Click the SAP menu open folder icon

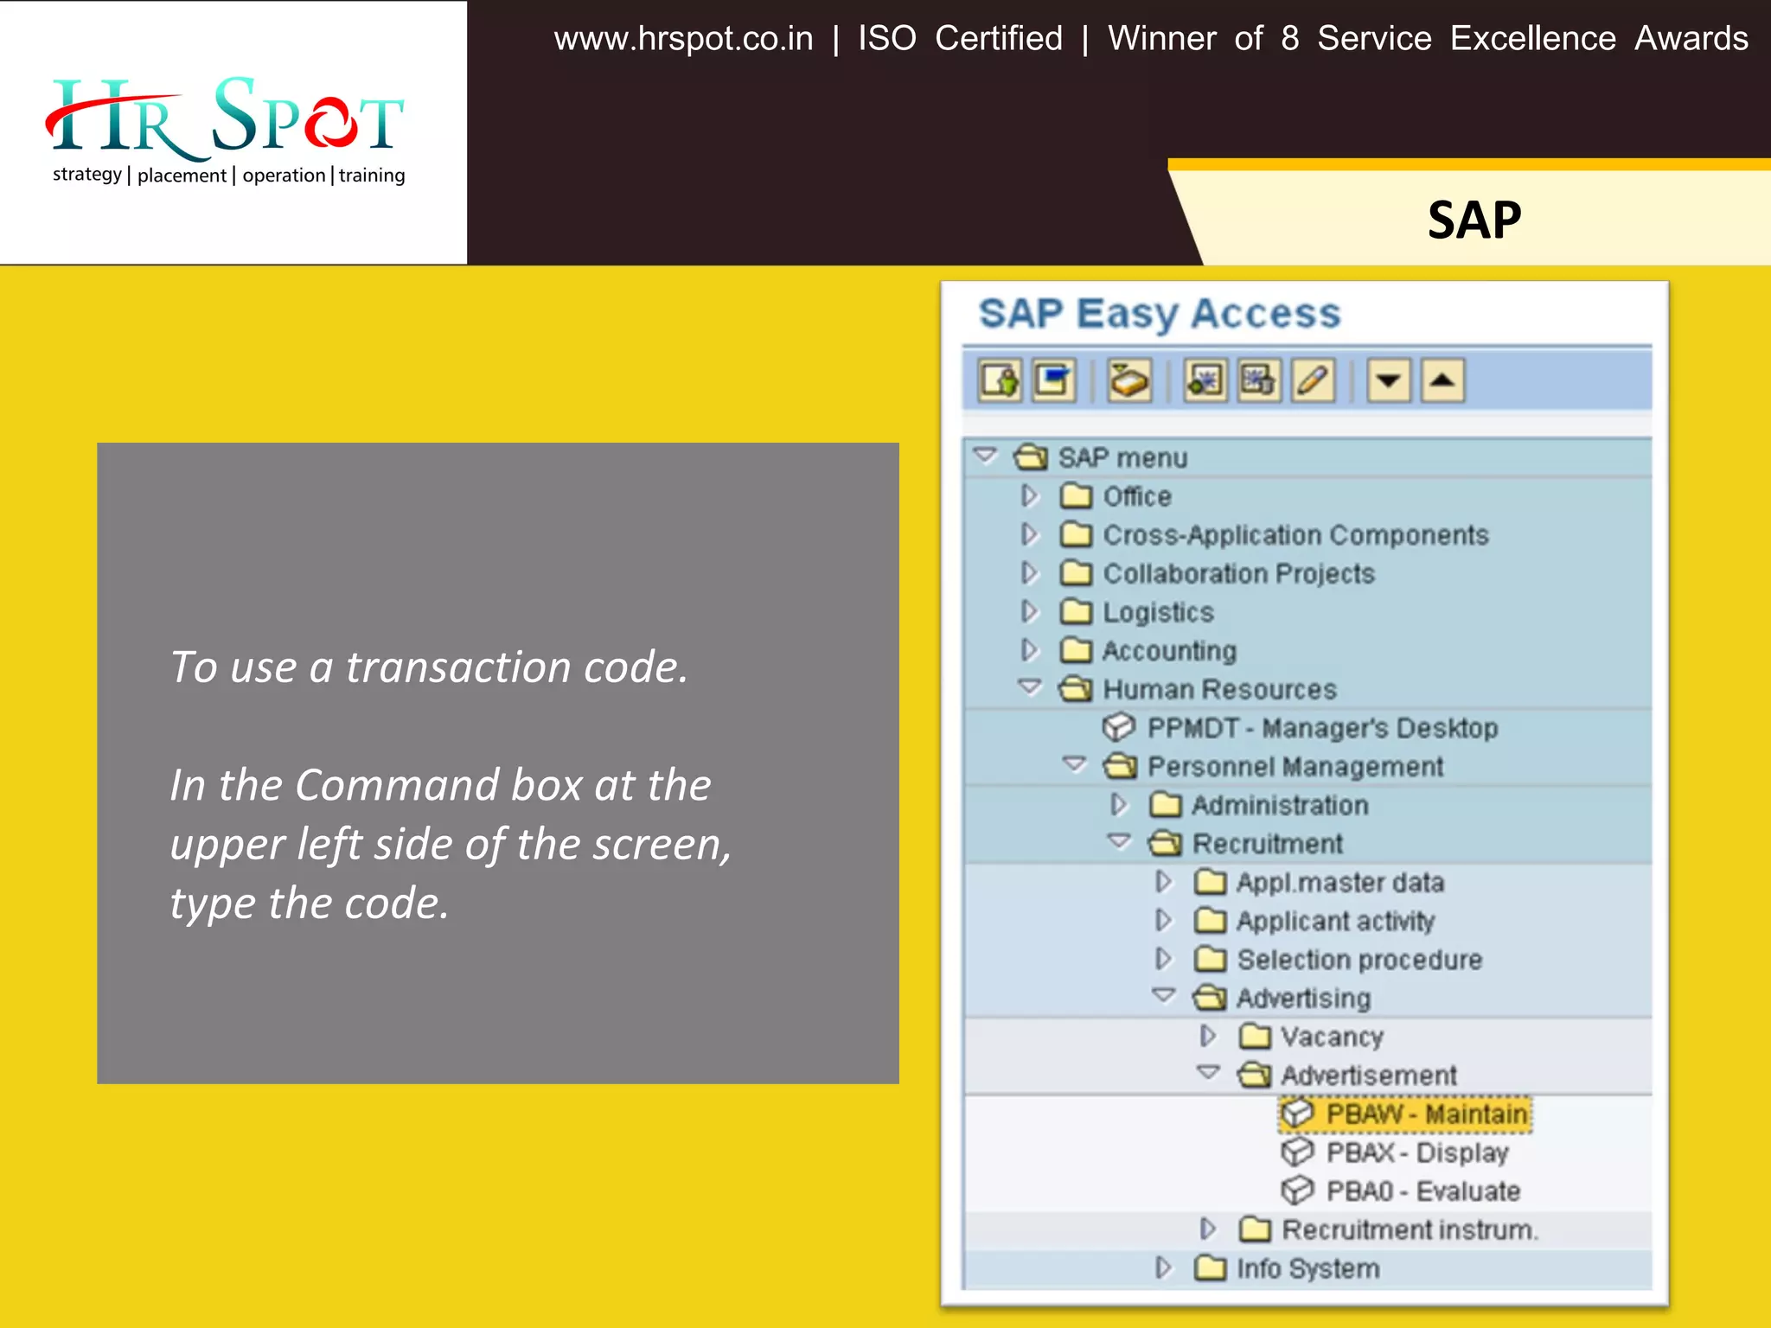pos(1031,456)
